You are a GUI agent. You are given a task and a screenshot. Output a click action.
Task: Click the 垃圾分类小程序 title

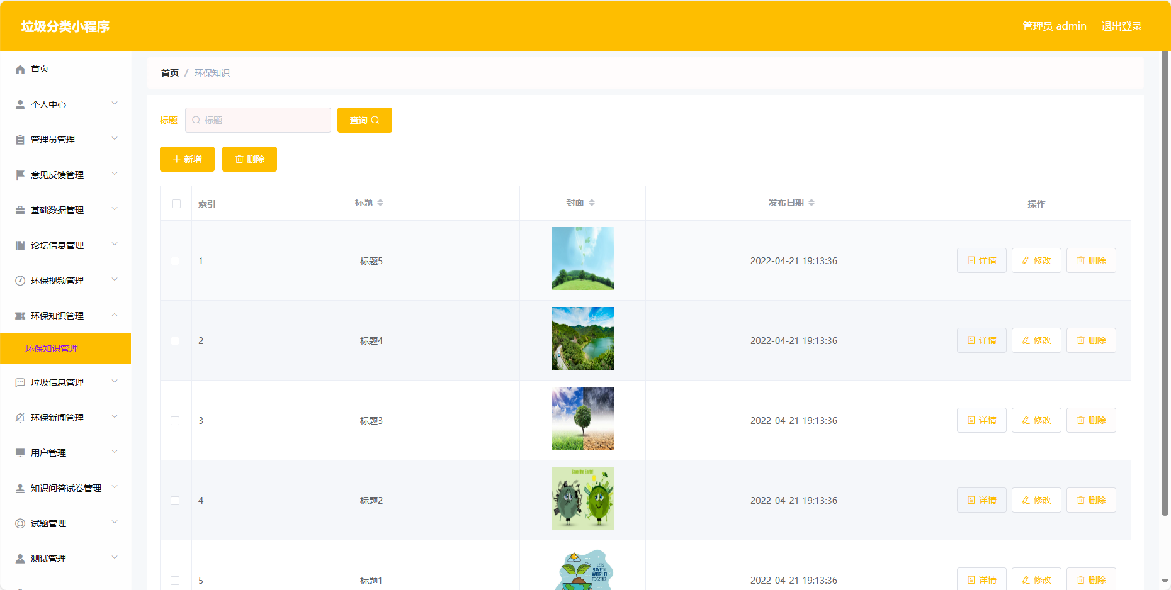click(x=65, y=26)
